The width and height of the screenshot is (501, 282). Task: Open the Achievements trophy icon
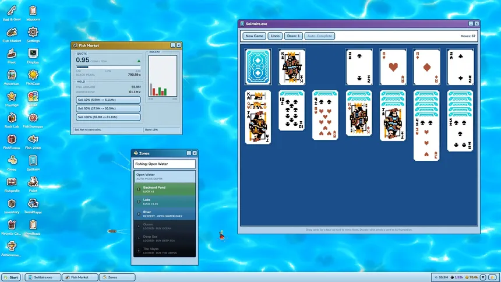pyautogui.click(x=12, y=249)
